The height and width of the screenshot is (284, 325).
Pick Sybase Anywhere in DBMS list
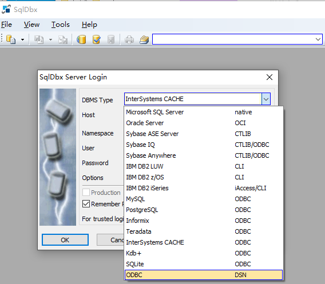tap(204, 155)
